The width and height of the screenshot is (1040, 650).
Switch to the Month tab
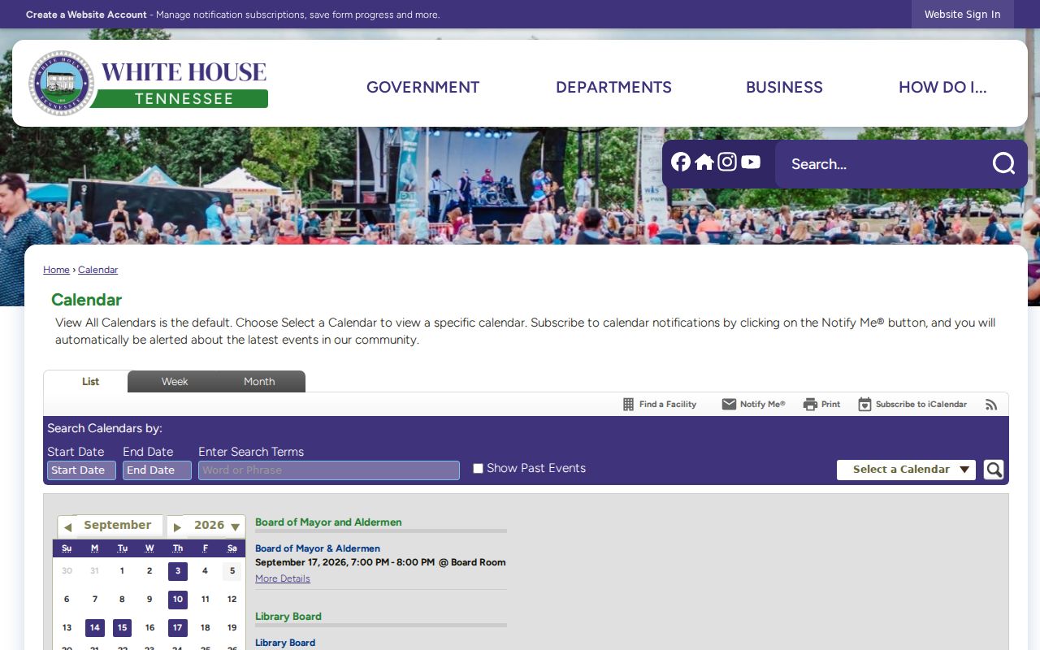[259, 382]
